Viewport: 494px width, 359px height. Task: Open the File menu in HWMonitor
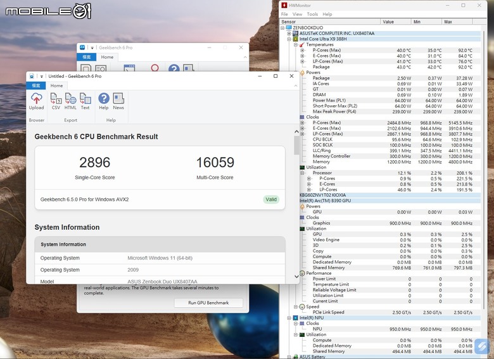tap(284, 14)
